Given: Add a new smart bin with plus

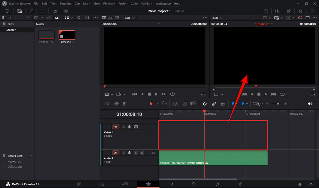Looking at the screenshot, I should 31,156.
